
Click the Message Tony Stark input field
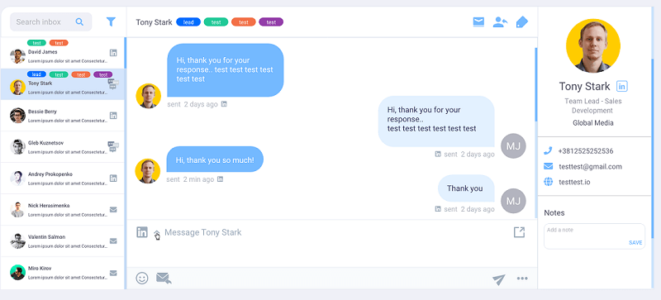pyautogui.click(x=333, y=232)
